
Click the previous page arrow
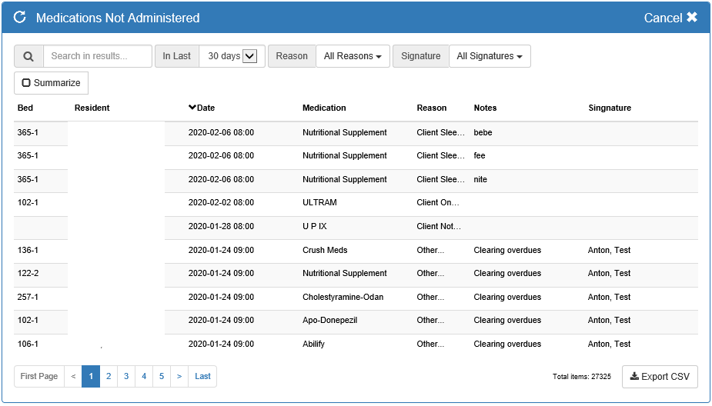pyautogui.click(x=73, y=377)
